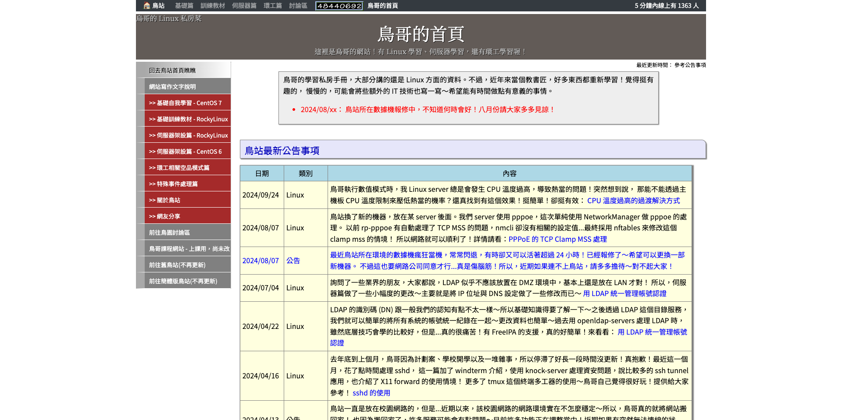Expand 基礎自我學習 - CentOS 7 sidebar section

click(185, 103)
